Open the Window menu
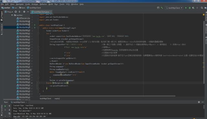 74,4
